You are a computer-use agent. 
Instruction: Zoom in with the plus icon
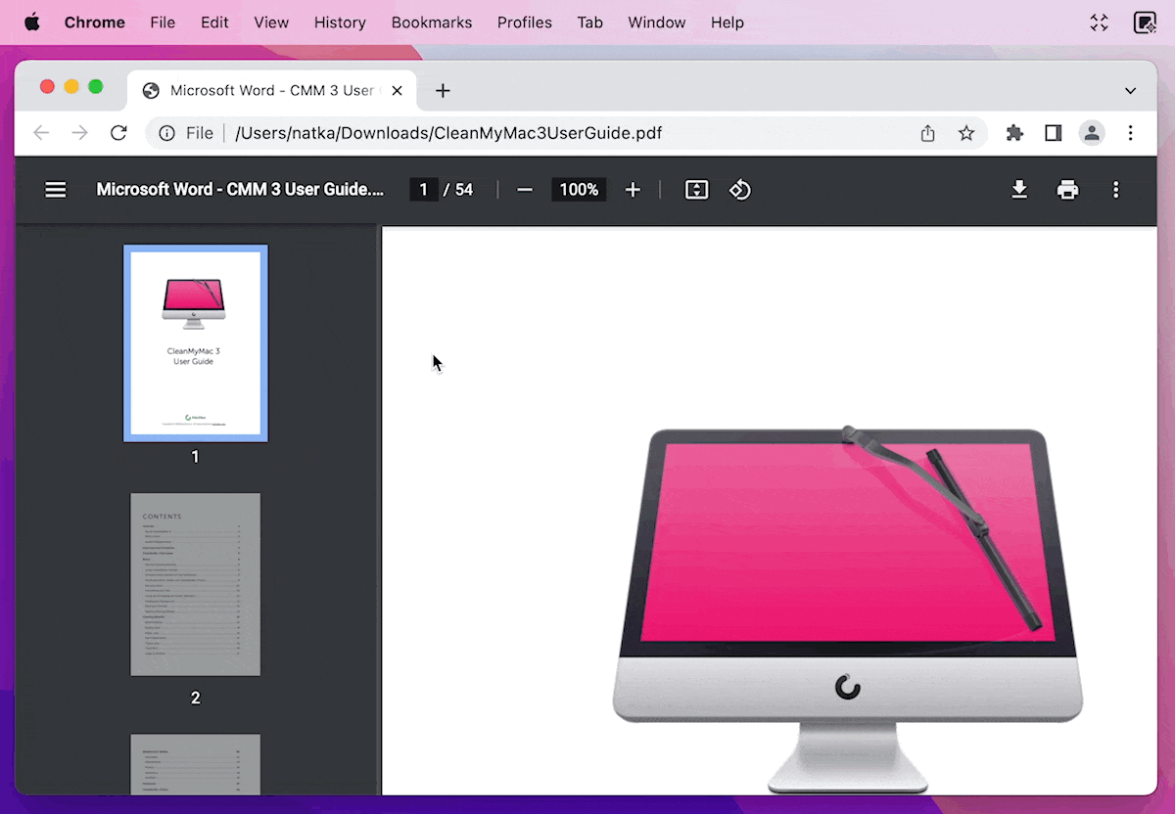(x=633, y=190)
